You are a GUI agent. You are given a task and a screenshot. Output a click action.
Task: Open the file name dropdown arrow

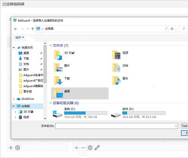coord(176,126)
